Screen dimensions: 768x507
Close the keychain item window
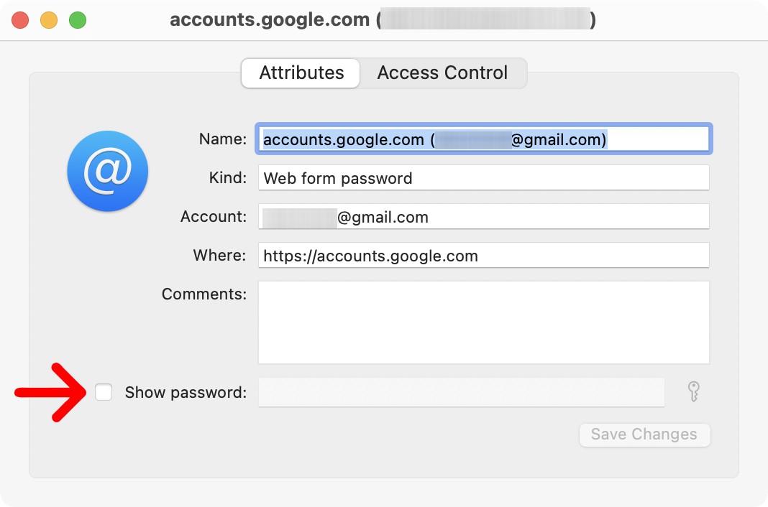point(20,20)
